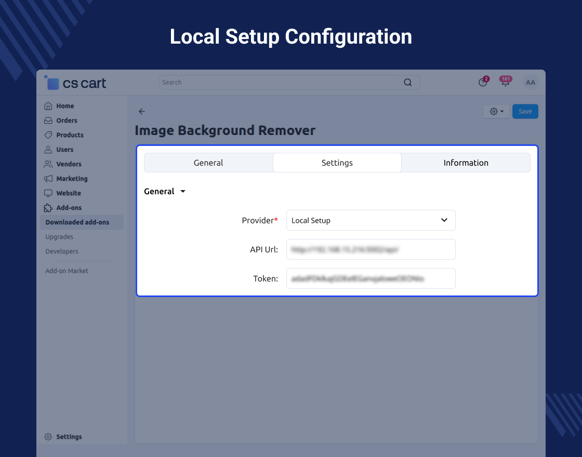Switch to the General tab

click(208, 163)
